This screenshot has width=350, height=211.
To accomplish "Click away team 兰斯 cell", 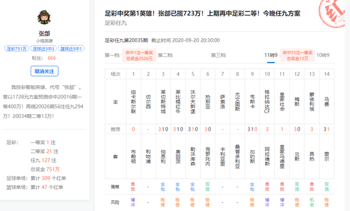I will (297, 157).
